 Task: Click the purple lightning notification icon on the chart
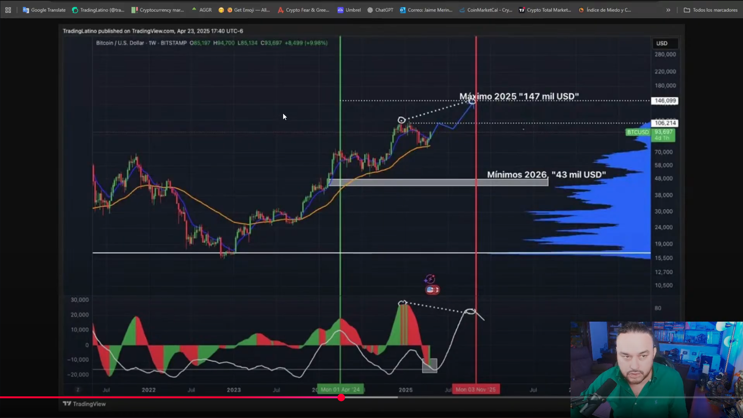[429, 278]
